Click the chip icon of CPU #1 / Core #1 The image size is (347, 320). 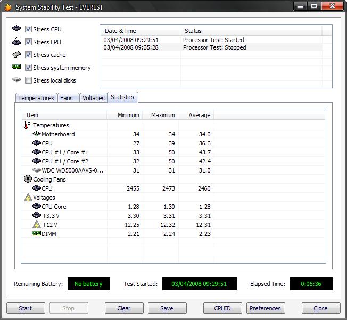coord(37,152)
